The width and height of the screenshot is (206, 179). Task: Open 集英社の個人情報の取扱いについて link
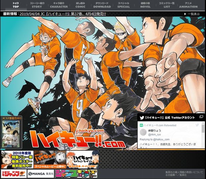click(184, 172)
